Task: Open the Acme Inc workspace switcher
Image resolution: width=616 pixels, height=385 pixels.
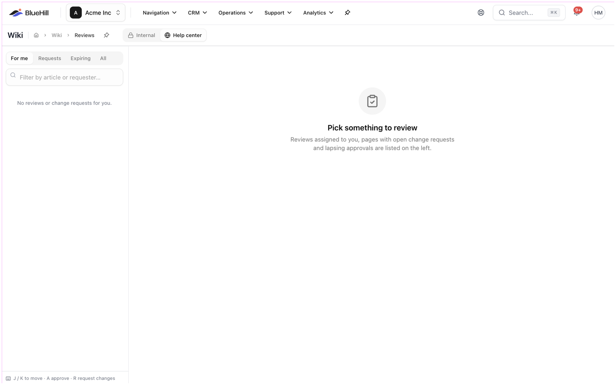Action: point(95,13)
